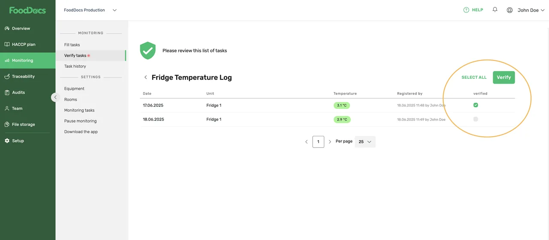
Task: Open Download the app
Action: tap(81, 132)
